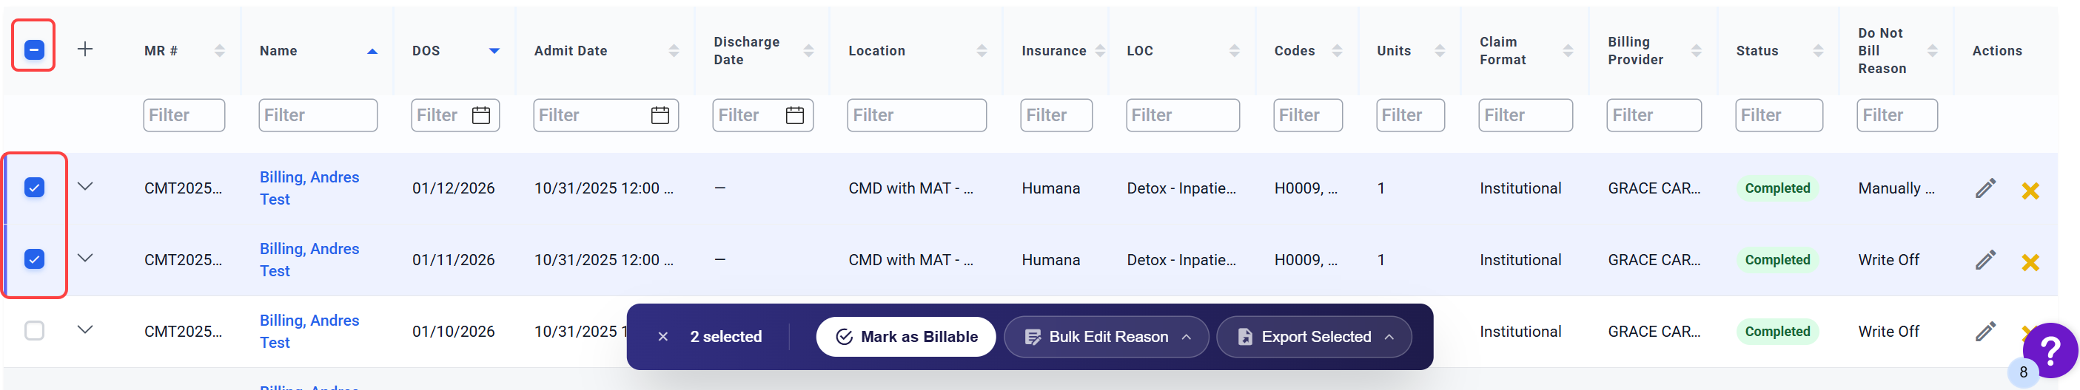Click the plus icon in the header row
This screenshot has width=2080, height=390.
pos(85,49)
